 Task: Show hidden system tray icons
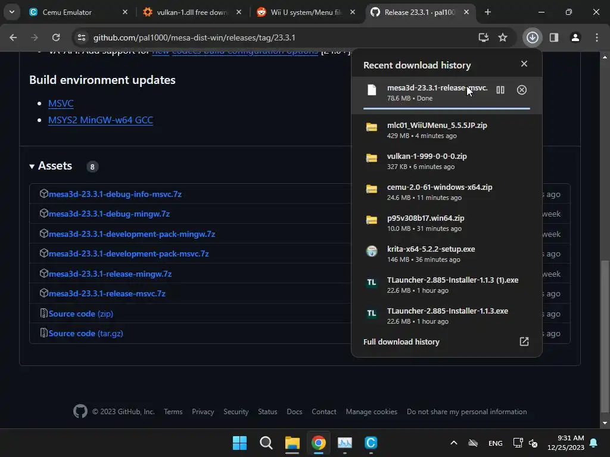[x=453, y=443]
